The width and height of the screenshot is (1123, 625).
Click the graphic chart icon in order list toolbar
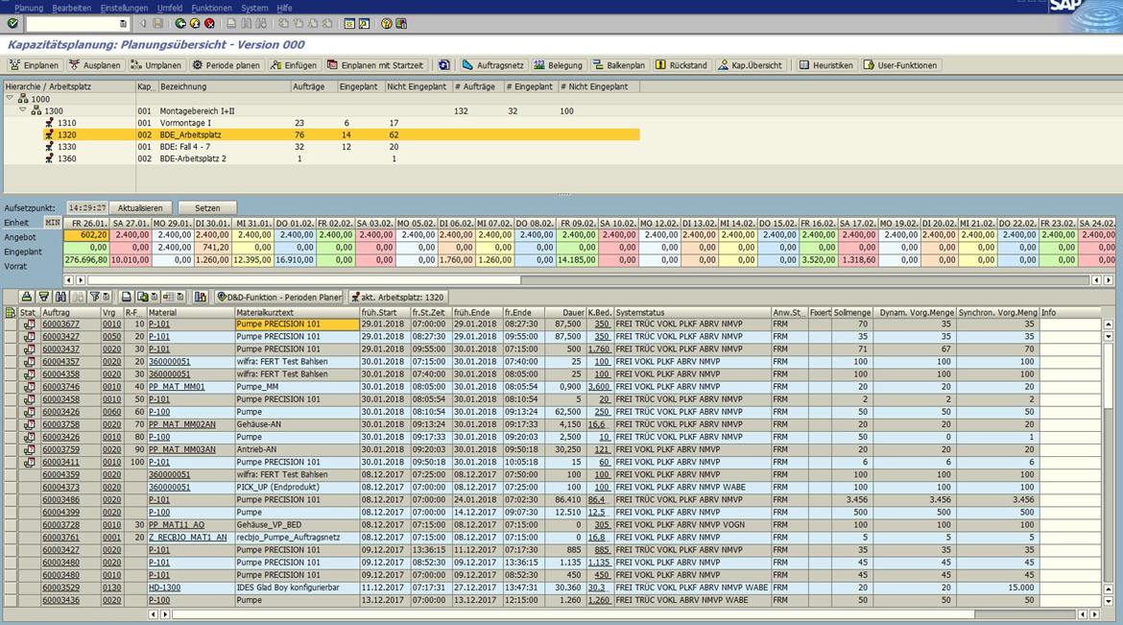[x=201, y=297]
